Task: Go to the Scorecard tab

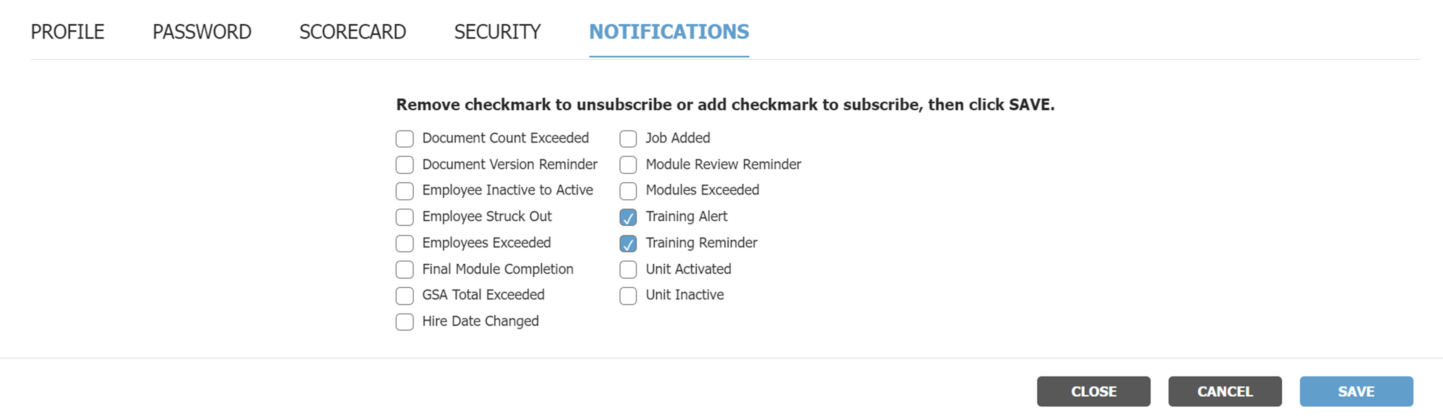Action: [x=352, y=32]
